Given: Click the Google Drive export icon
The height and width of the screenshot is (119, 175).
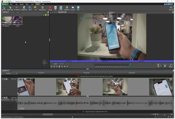Looking at the screenshot, I should [67, 8].
